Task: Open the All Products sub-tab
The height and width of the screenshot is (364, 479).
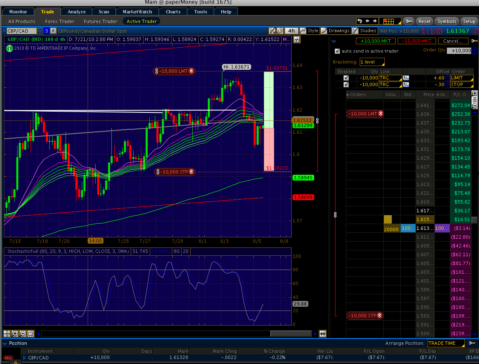Action: click(x=22, y=21)
